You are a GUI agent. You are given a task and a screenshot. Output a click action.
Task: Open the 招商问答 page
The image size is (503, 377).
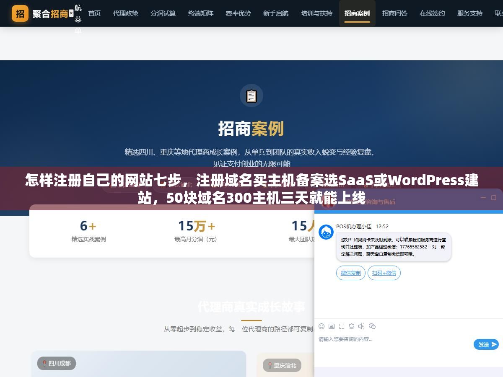[x=395, y=13]
